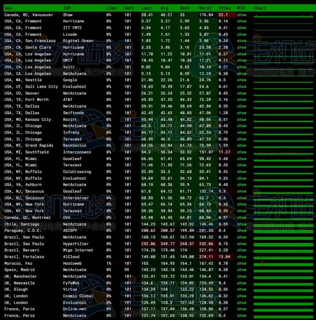Click 'show' in the Seattle Google row
This screenshot has width=316, height=320.
[x=242, y=80]
